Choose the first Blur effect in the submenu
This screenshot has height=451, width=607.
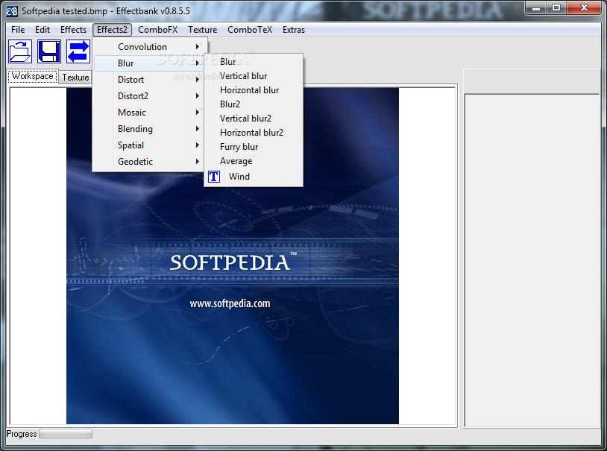[x=254, y=62]
